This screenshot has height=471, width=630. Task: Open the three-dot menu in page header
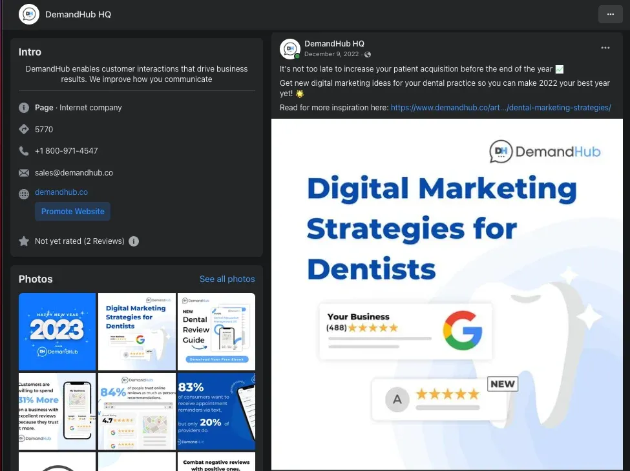(x=610, y=14)
